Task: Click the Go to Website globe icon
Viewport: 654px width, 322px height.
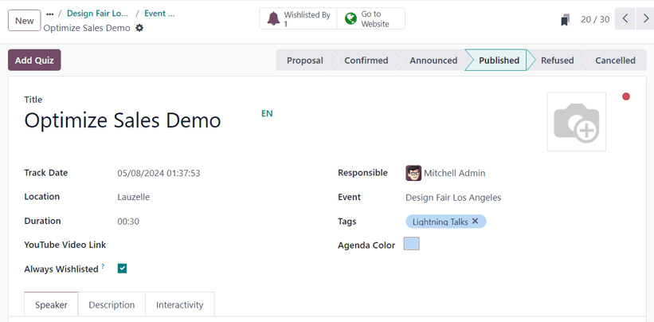Action: (x=350, y=18)
